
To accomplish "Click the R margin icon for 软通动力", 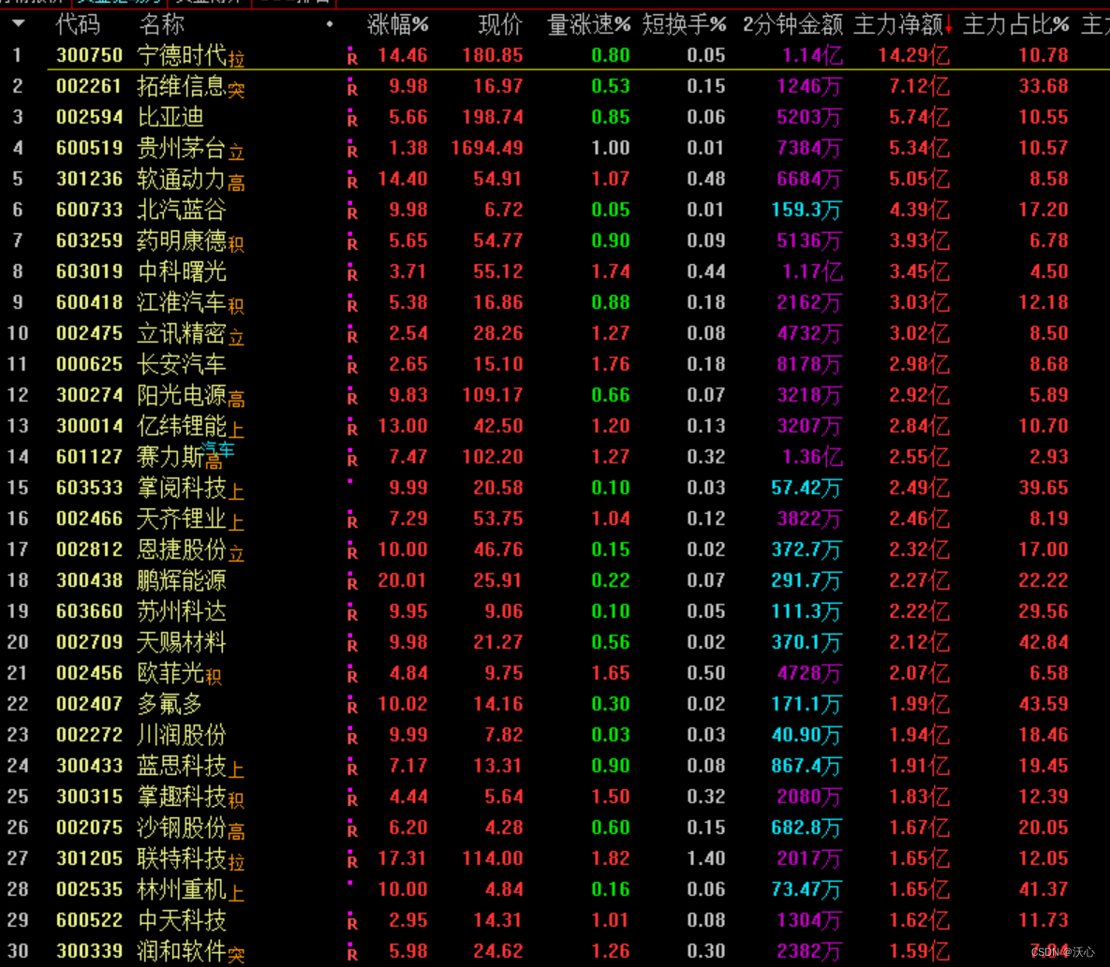I will 352,181.
